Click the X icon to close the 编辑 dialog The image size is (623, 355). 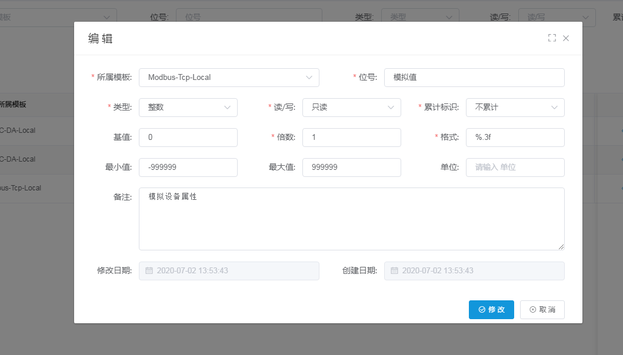565,38
